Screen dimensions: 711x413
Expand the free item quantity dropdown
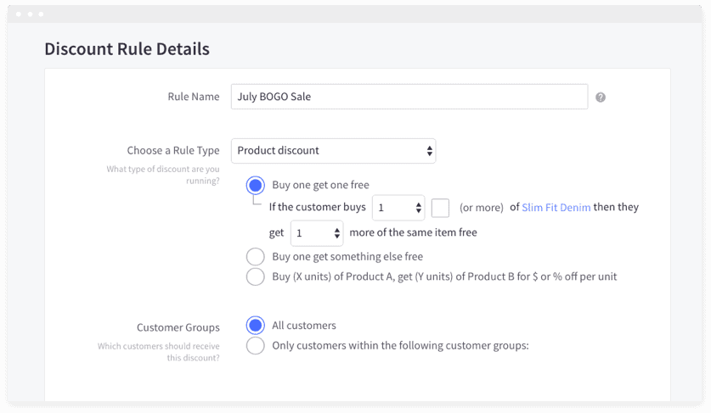317,233
